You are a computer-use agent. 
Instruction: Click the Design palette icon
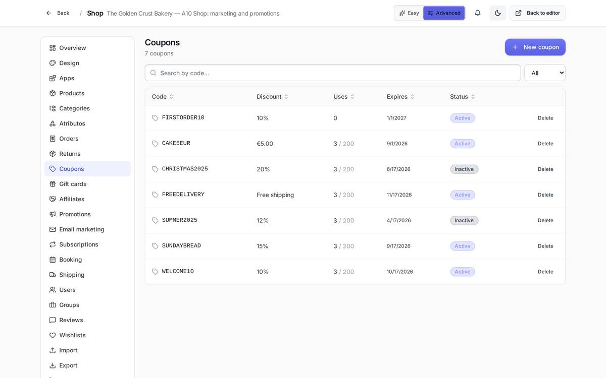point(53,63)
